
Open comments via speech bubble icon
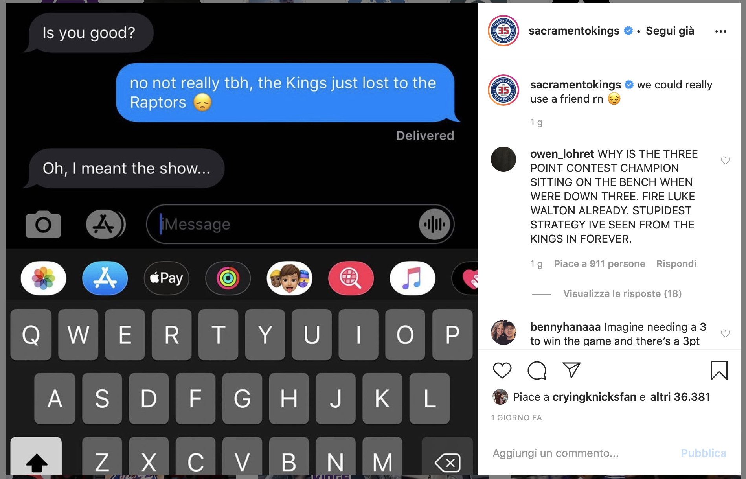(x=537, y=370)
